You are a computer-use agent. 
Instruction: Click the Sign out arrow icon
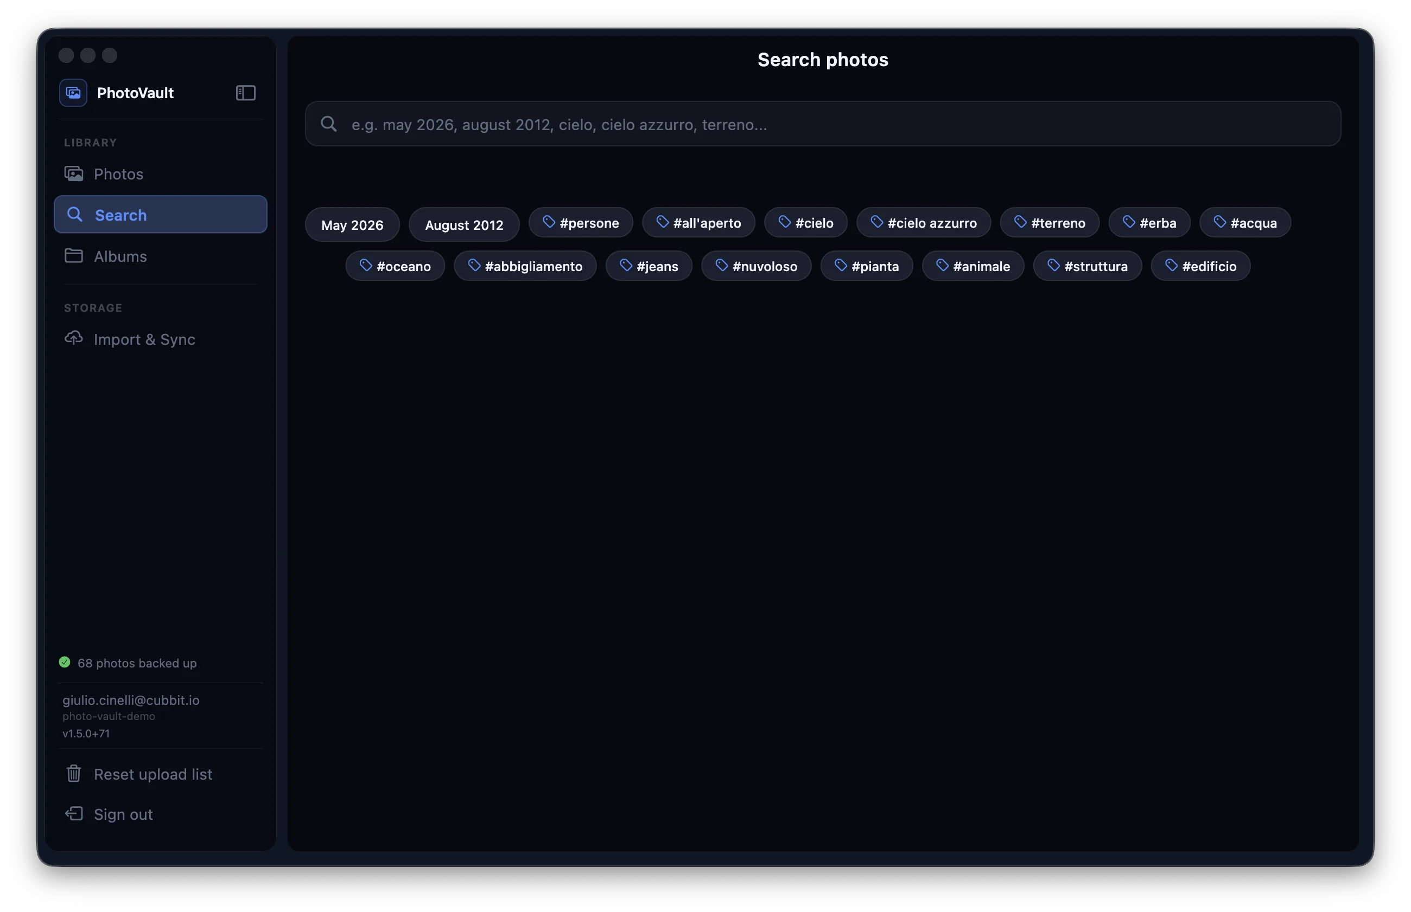73,814
